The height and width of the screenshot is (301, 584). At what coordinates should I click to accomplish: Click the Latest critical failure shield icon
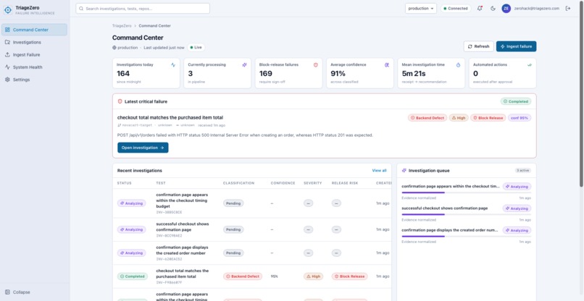point(120,101)
